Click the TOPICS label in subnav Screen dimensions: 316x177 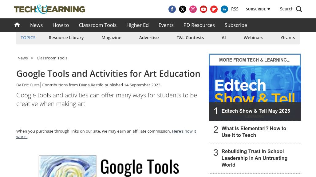point(28,38)
